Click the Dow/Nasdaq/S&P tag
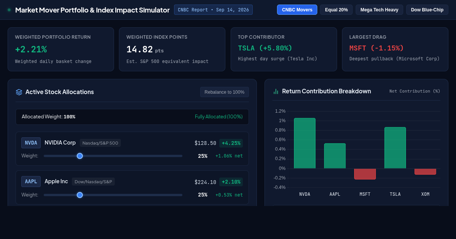Viewport: 456px width, 239px height. pyautogui.click(x=93, y=182)
